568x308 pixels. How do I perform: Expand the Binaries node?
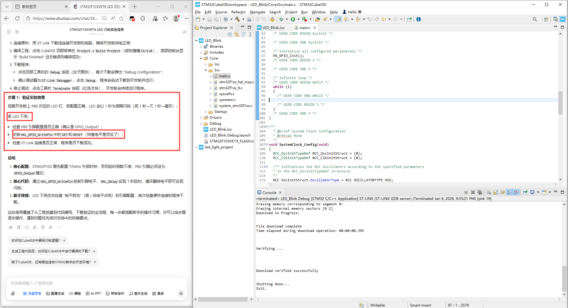201,46
